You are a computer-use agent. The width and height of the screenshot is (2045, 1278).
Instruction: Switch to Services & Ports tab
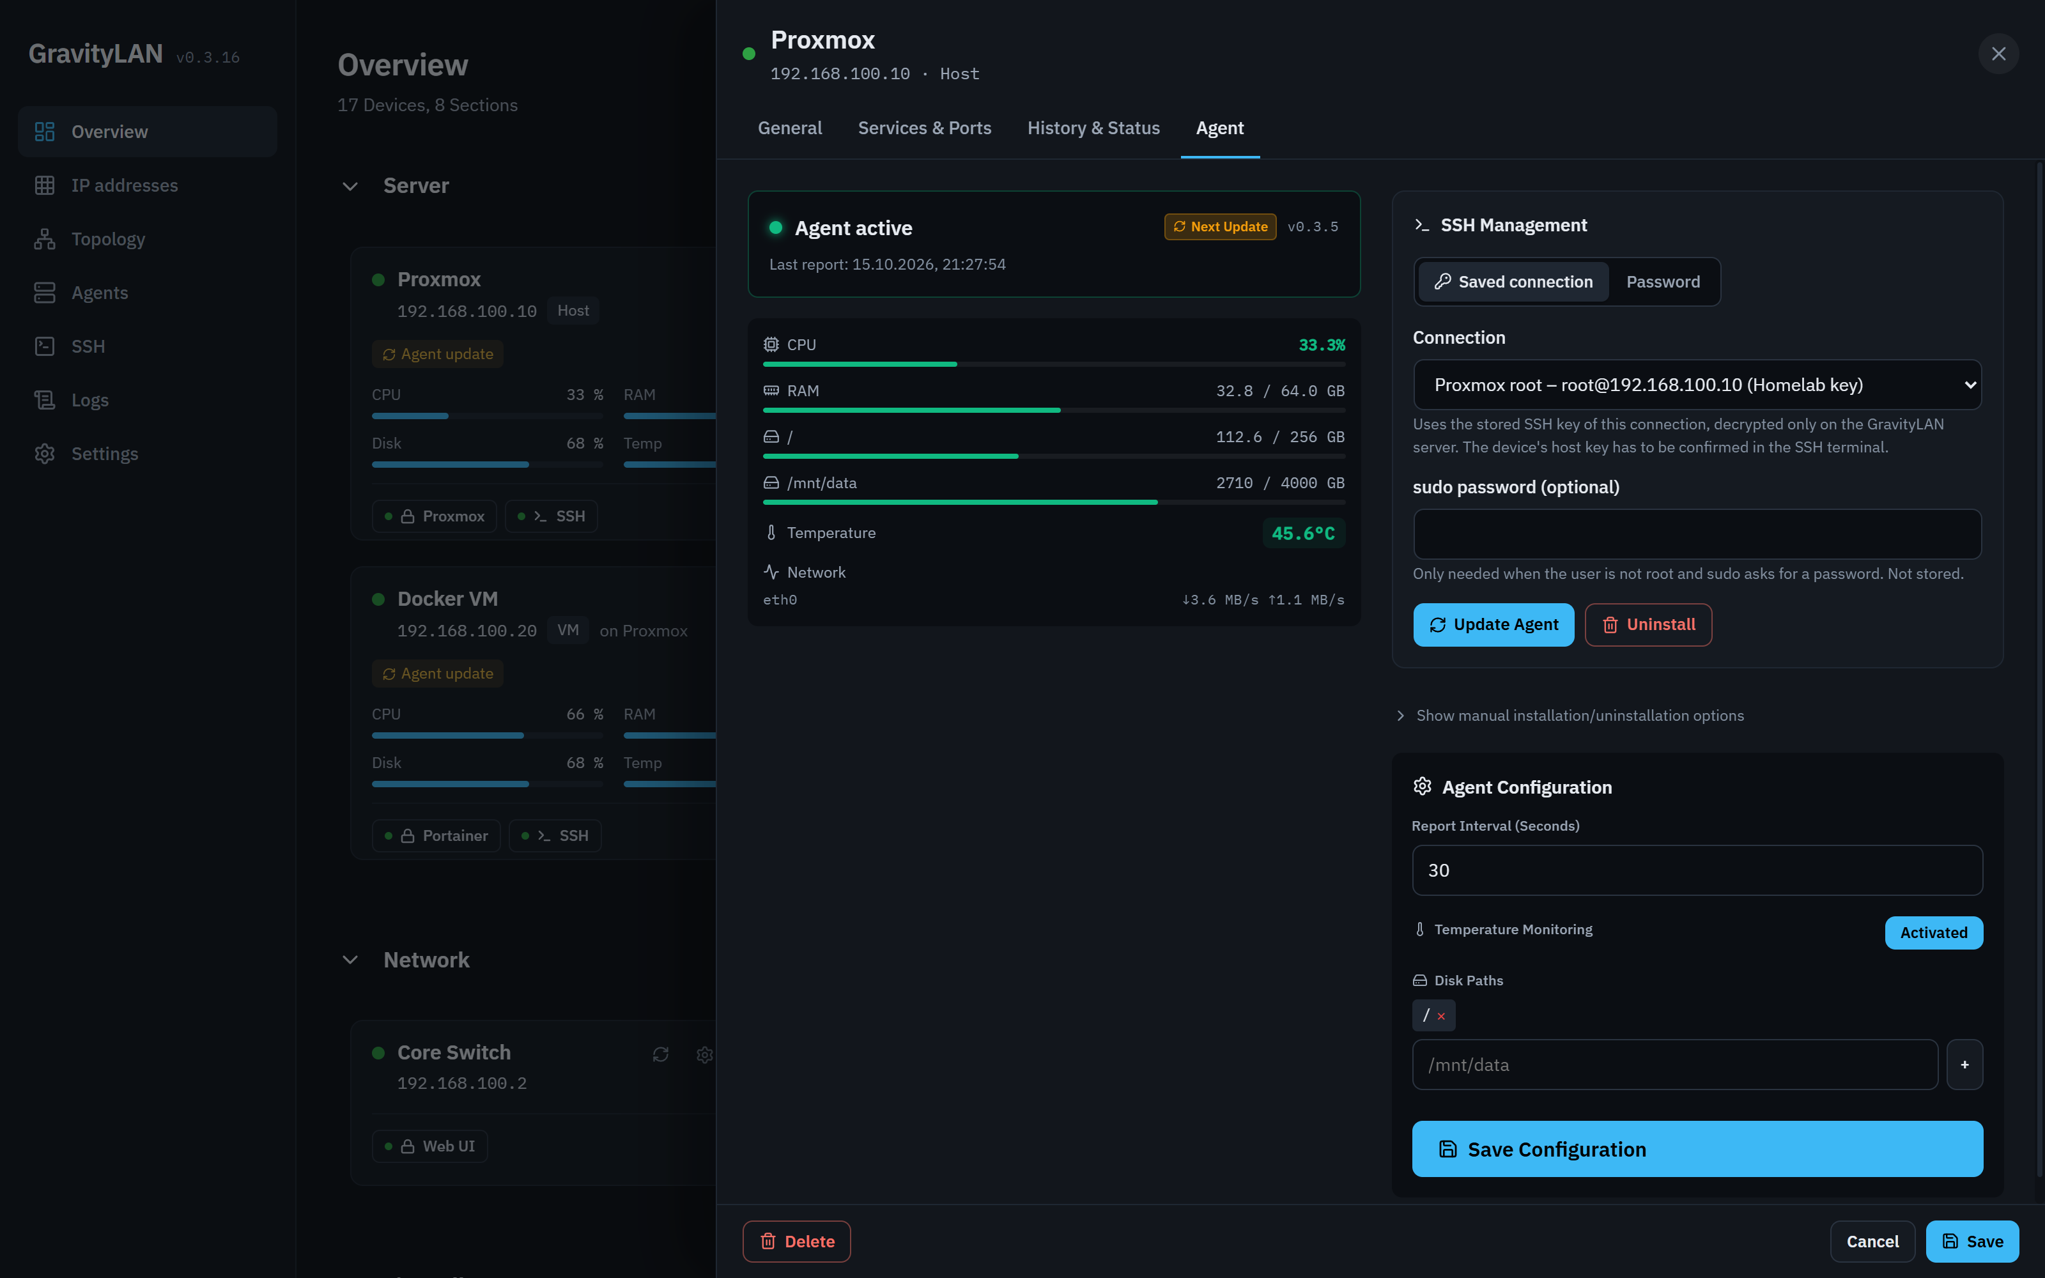point(925,128)
